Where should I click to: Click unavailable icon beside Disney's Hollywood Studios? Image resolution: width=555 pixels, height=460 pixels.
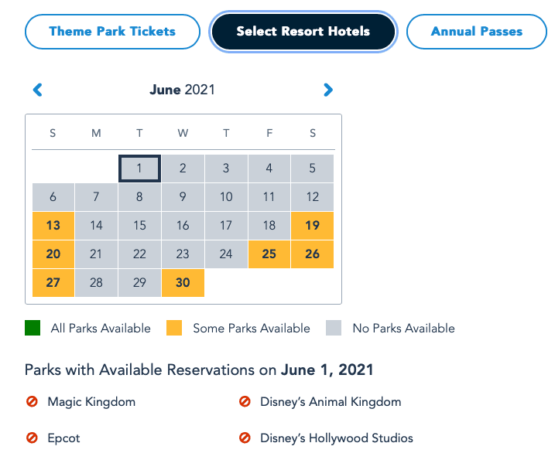[245, 438]
